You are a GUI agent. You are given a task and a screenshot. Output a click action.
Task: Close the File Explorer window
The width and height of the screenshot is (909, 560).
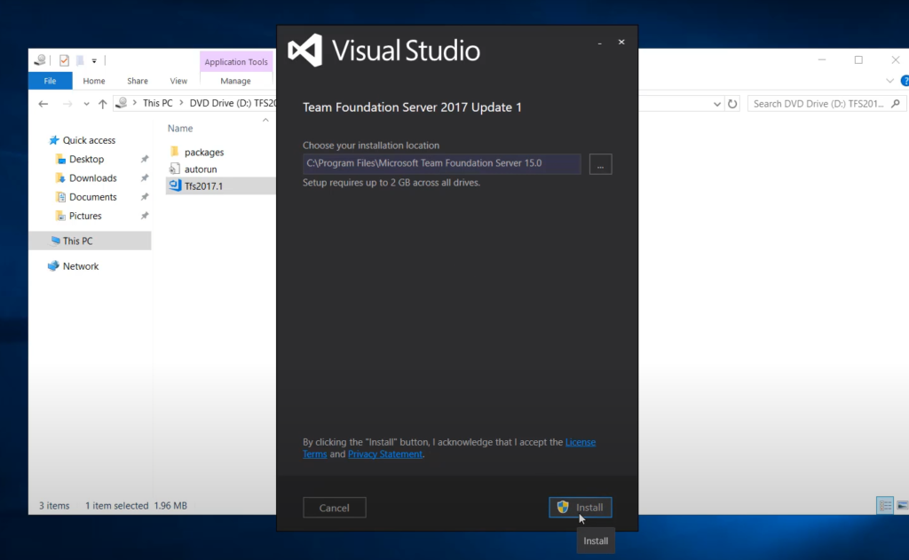point(895,59)
